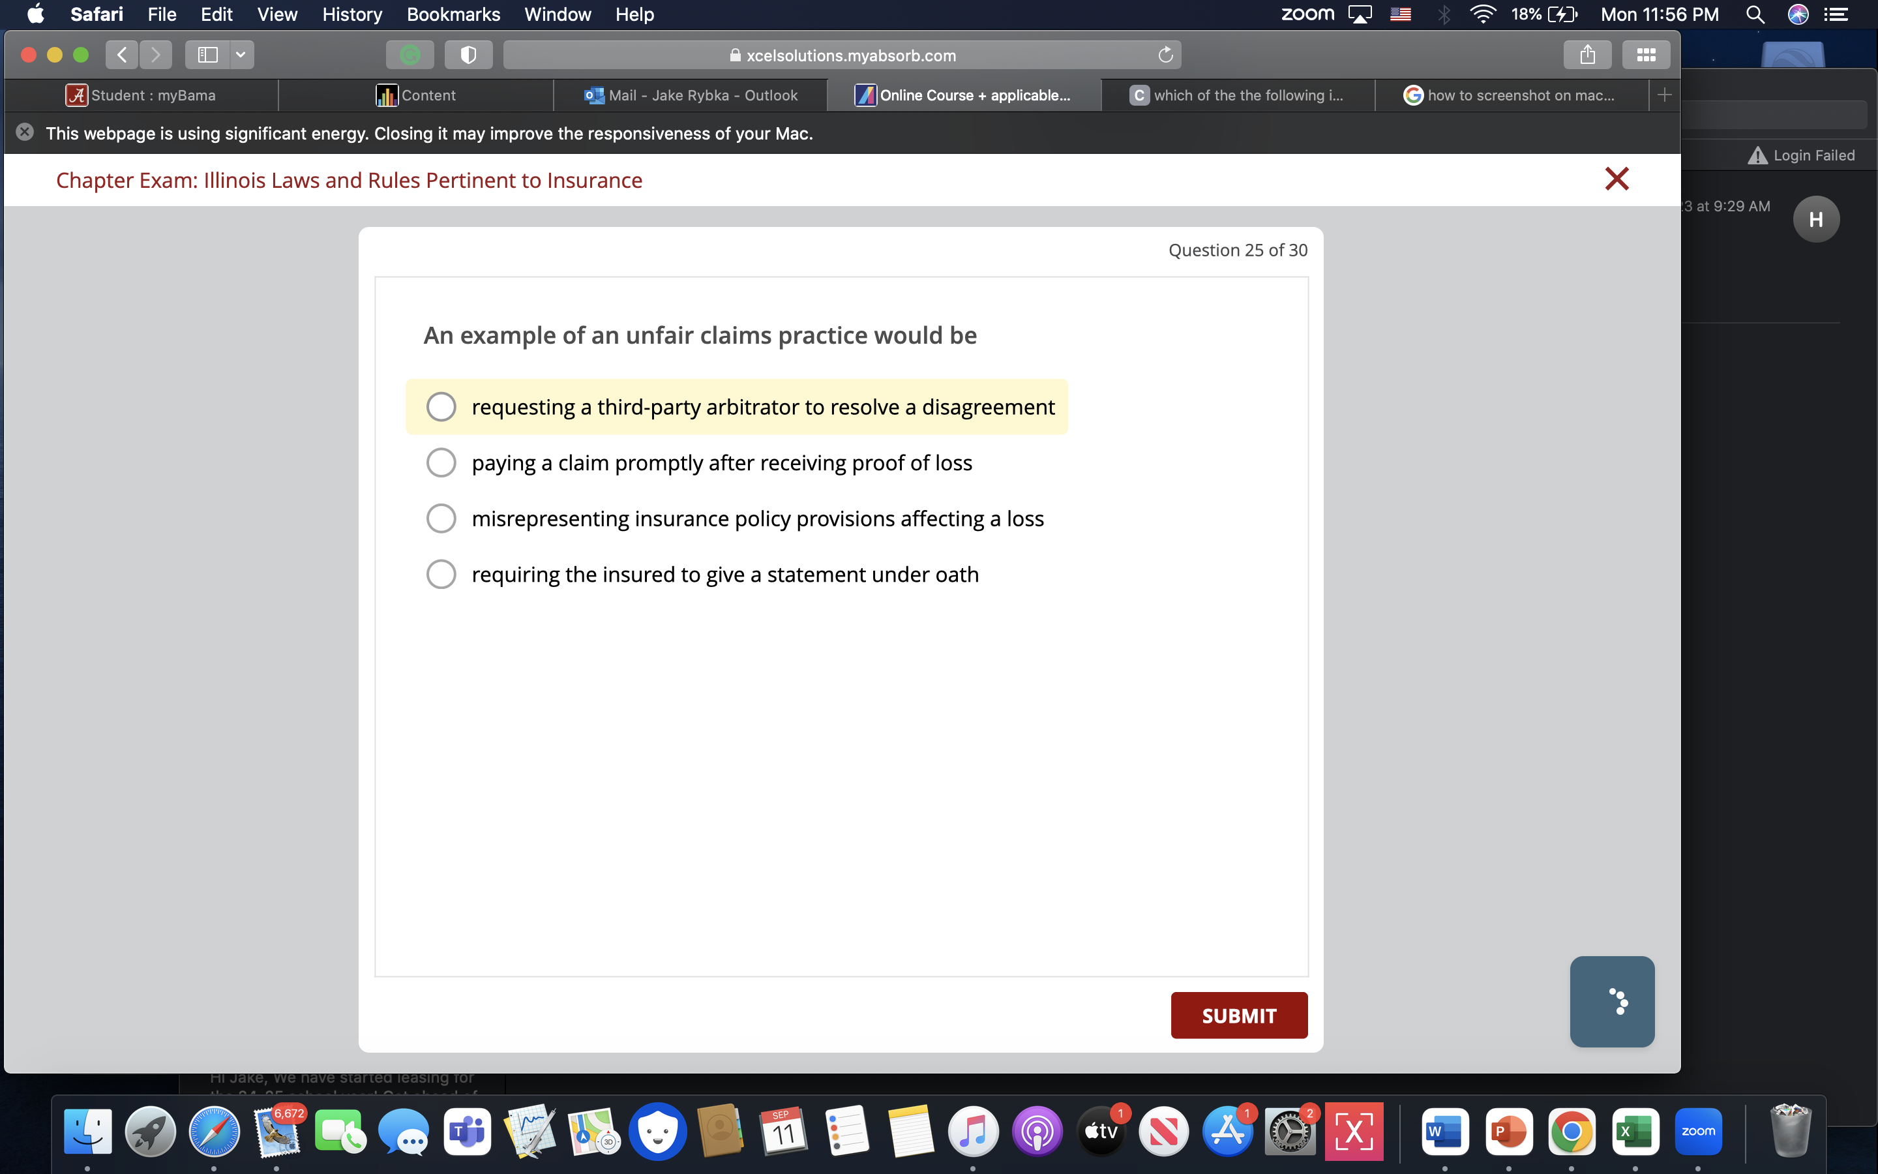Select 'requesting a third-party arbitrator' option
This screenshot has height=1174, width=1878.
(x=441, y=406)
